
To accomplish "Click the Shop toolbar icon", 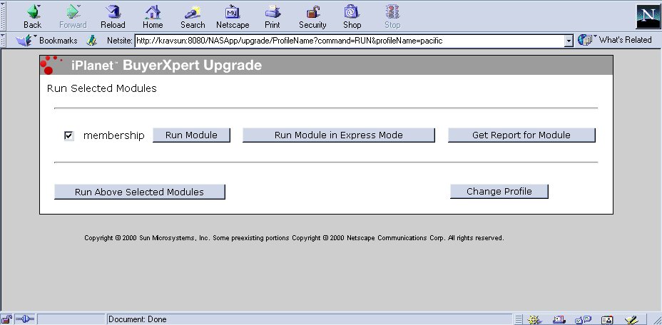I will point(352,16).
